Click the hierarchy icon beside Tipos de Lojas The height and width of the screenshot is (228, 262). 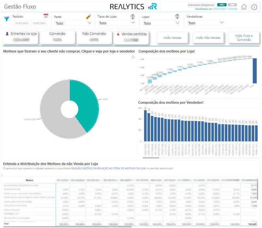tap(132, 17)
